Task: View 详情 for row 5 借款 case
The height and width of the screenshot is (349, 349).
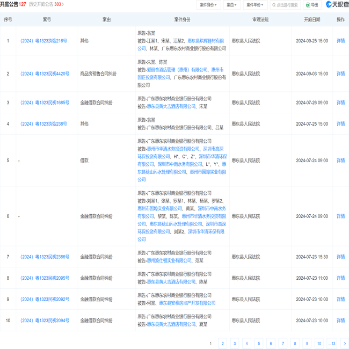Action: [x=340, y=161]
